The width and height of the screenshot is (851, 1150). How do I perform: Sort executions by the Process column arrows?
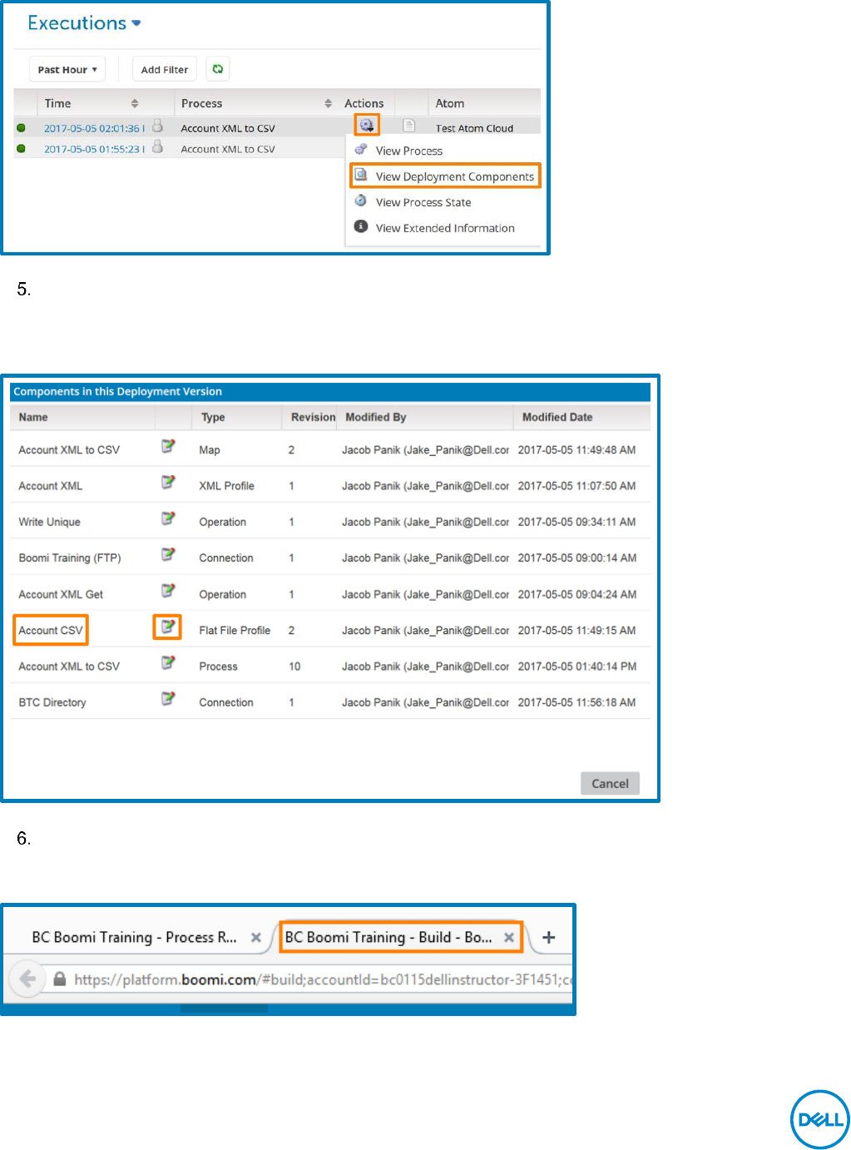[329, 104]
